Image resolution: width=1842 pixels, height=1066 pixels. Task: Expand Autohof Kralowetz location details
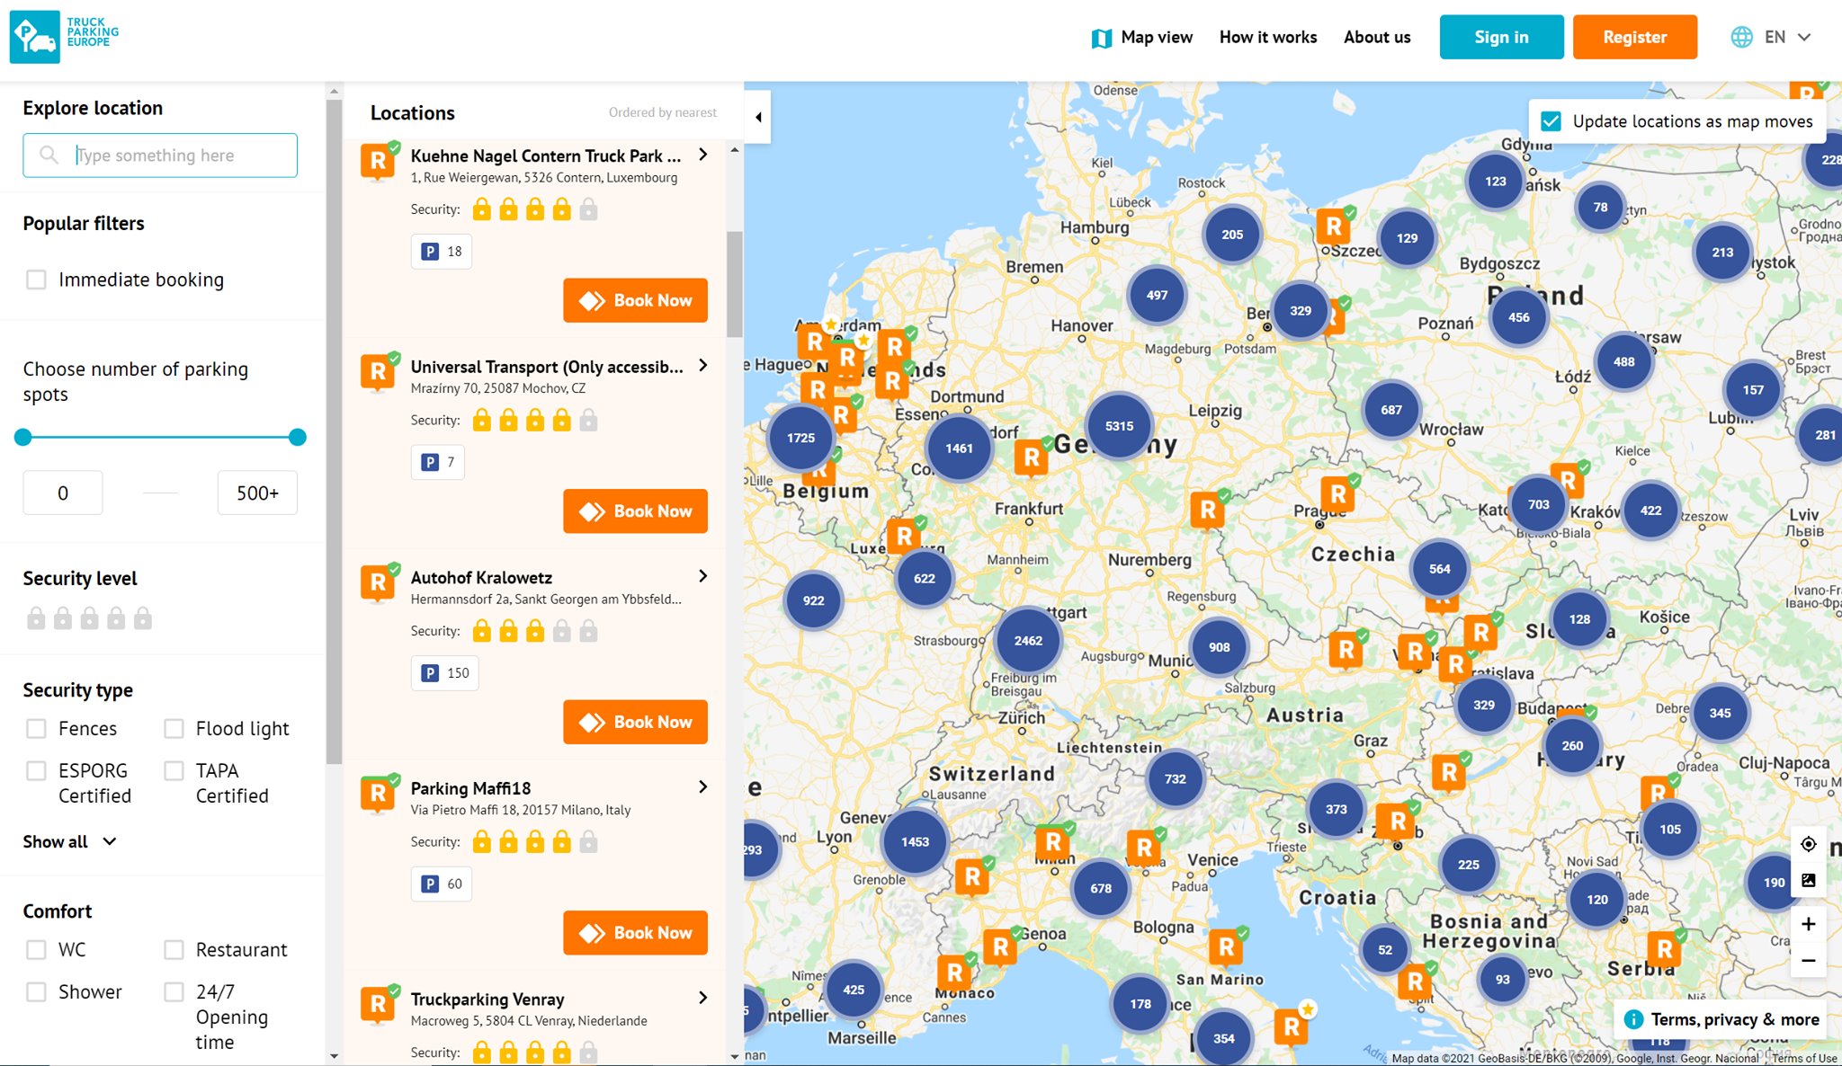pyautogui.click(x=702, y=576)
